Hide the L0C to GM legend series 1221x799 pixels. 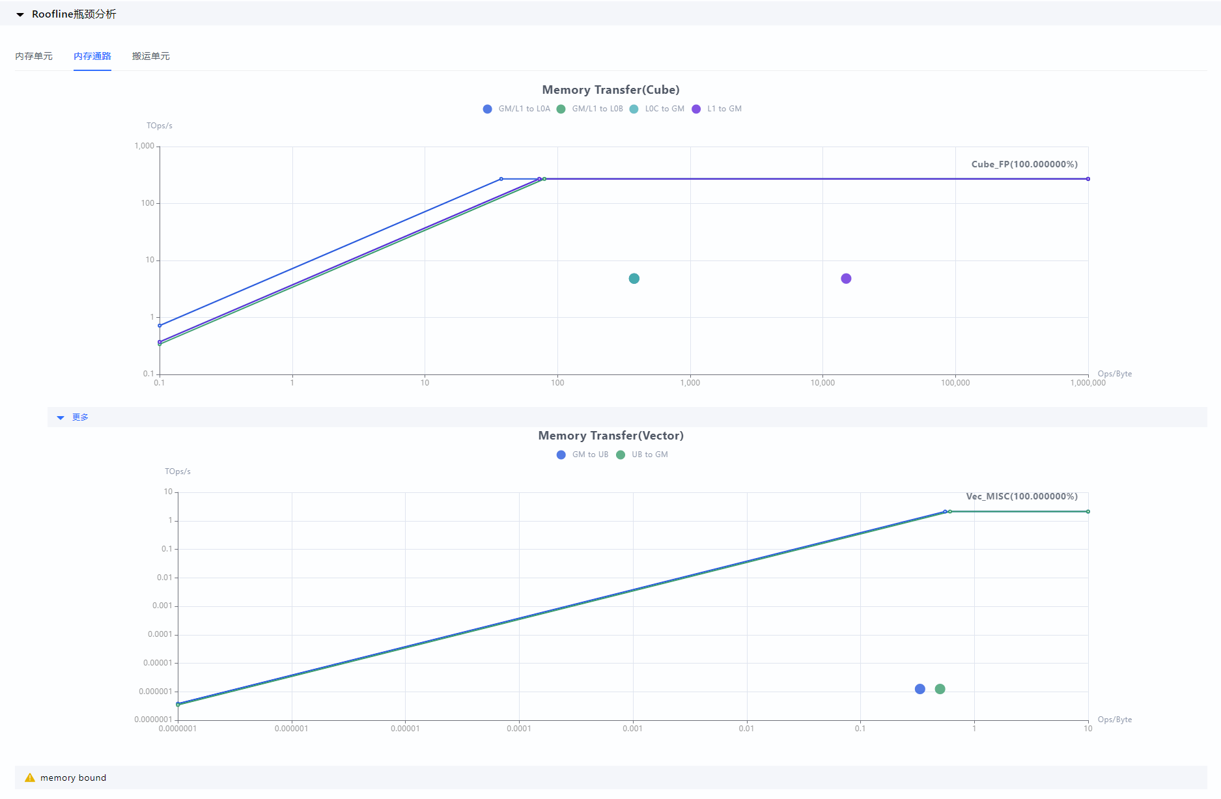point(657,109)
